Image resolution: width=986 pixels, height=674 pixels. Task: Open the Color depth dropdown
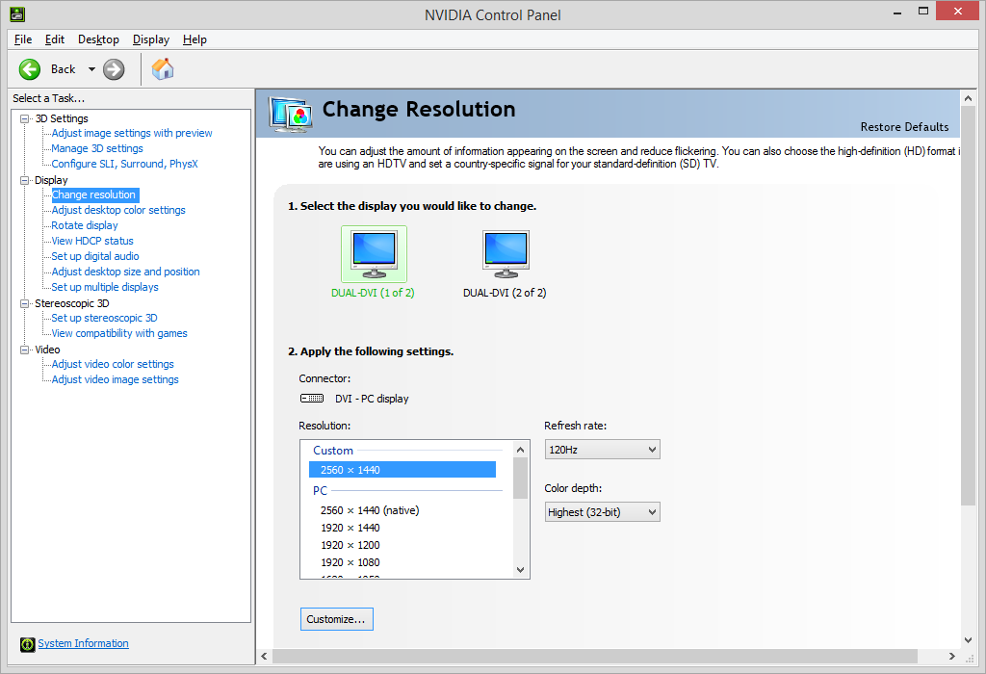(x=602, y=512)
